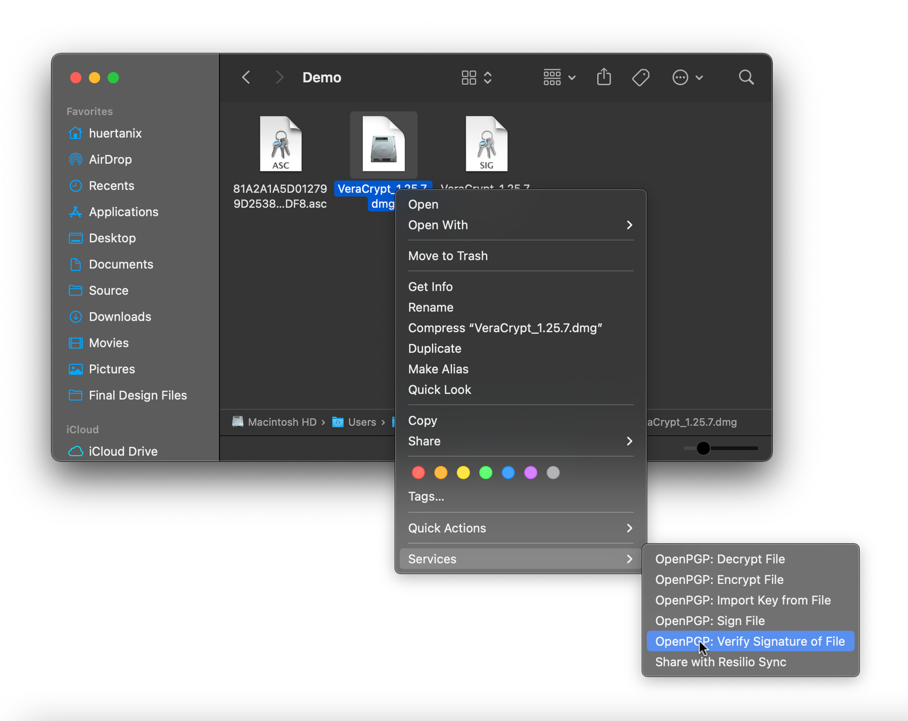Screen dimensions: 908x721
Task: Open the group-by options dropdown
Action: point(559,78)
